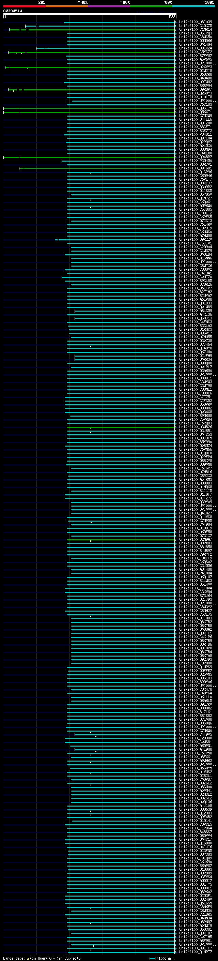Click the hit label UniRef100_Q72CI3
This screenshot has width=218, height=961.
pos(196,221)
